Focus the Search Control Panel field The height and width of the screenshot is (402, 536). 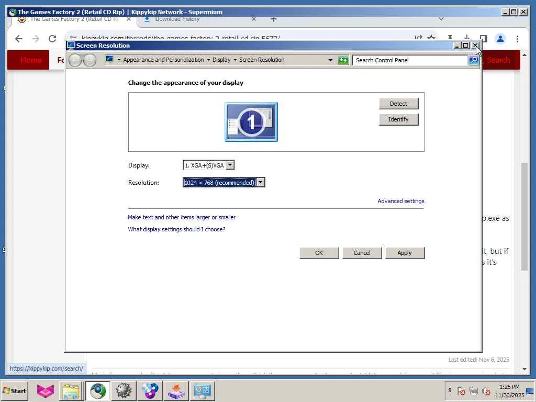[410, 60]
